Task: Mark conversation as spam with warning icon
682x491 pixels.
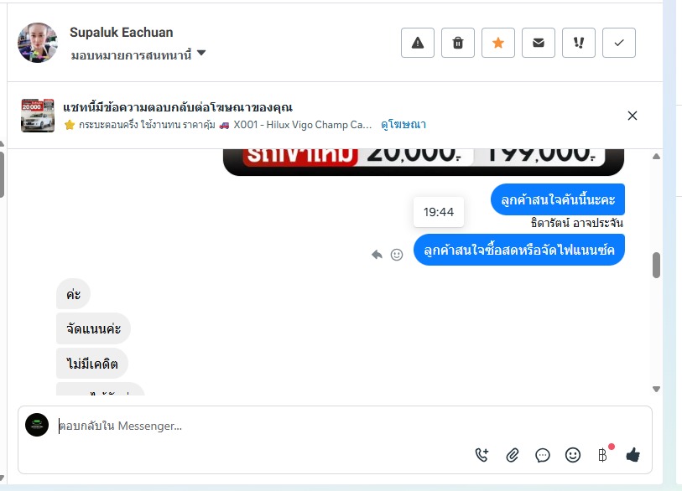Action: click(x=418, y=43)
